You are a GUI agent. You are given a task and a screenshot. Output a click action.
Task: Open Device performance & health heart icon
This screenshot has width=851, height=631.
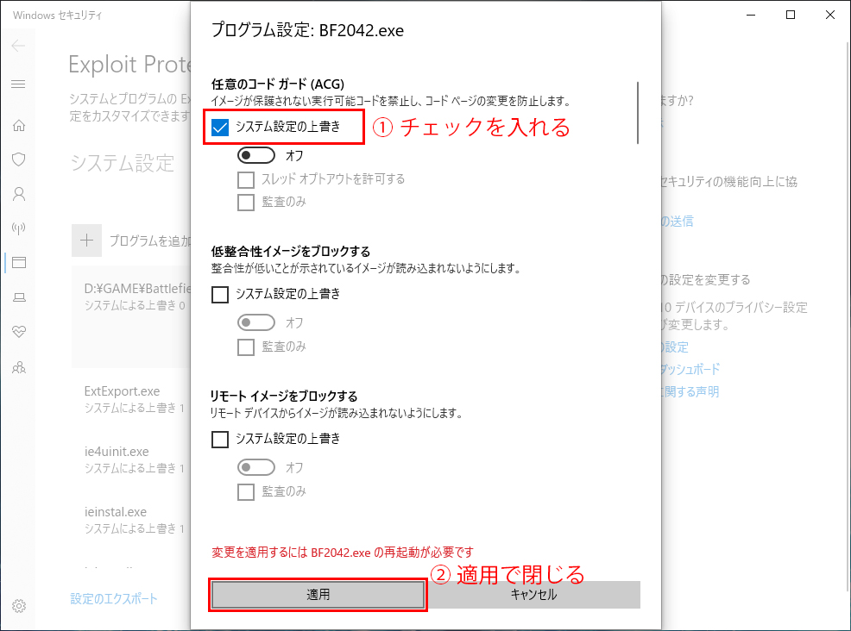pos(19,332)
